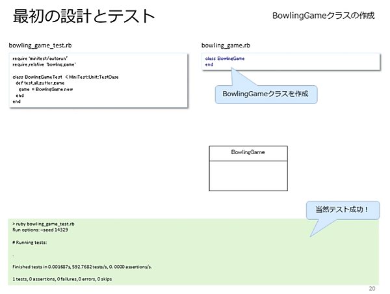Click the class BowlingGameTest declaration line
The image size is (390, 294).
pyautogui.click(x=66, y=77)
